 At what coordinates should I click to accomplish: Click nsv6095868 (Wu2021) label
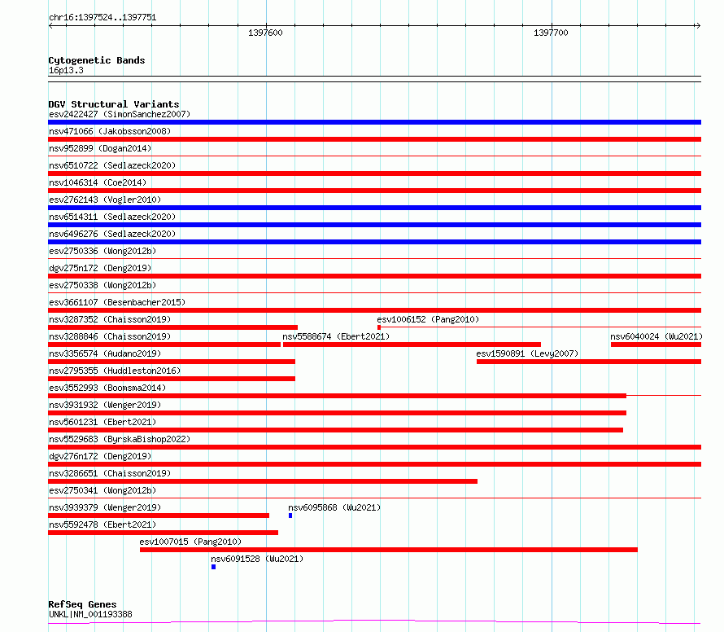click(x=334, y=507)
